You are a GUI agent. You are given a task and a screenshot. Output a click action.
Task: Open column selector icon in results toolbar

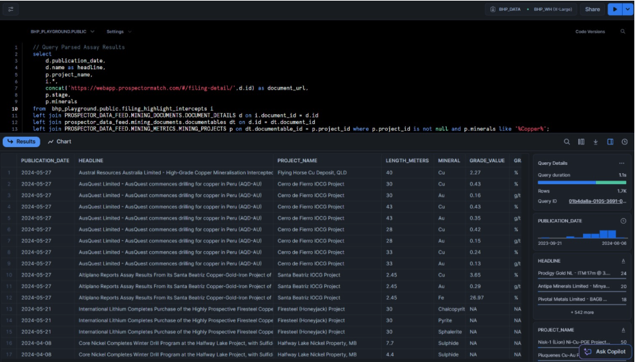[x=581, y=142]
